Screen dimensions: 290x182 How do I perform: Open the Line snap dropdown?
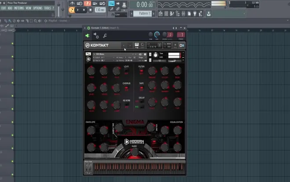121,14
